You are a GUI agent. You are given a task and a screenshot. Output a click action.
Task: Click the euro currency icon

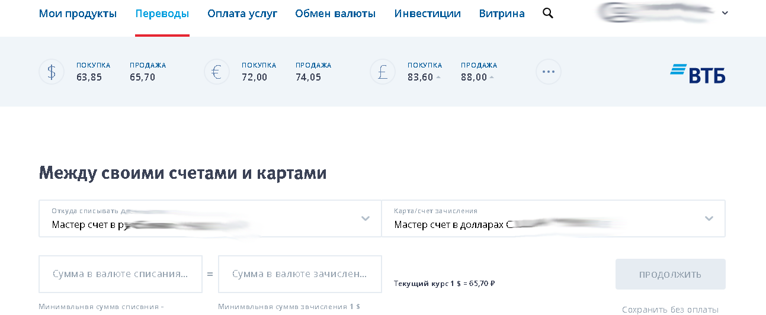point(217,72)
